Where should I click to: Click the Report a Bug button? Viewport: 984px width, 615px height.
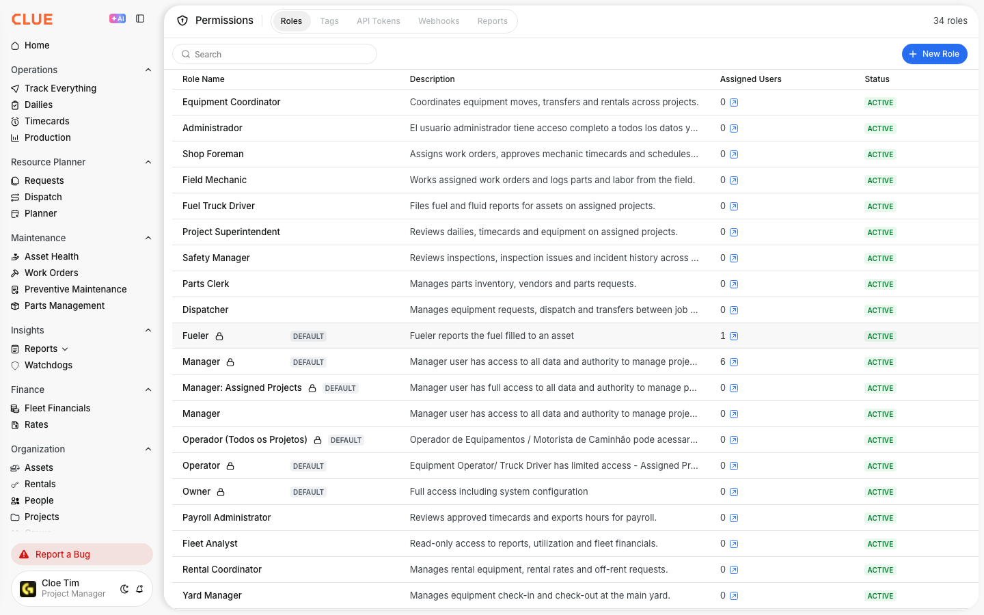click(82, 554)
